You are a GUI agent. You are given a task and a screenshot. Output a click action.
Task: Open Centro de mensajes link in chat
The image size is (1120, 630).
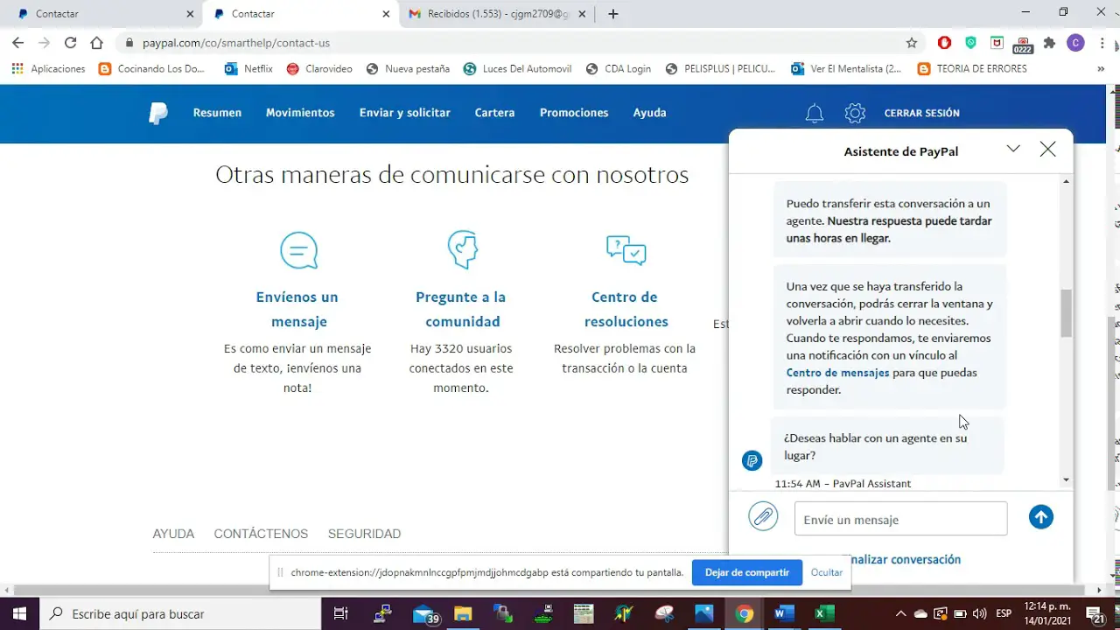point(837,373)
